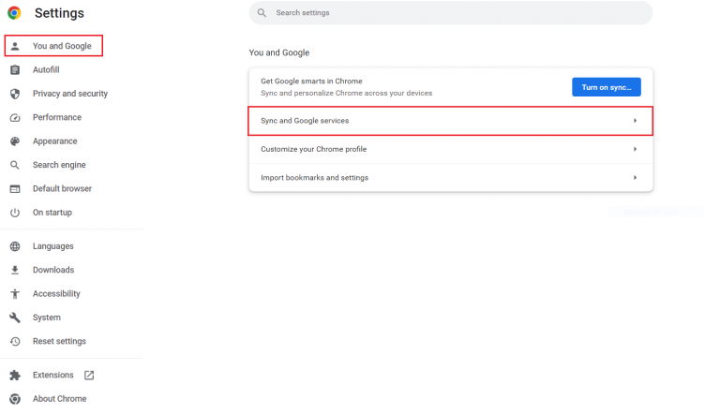720x414 pixels.
Task: Click the Extensions puzzle piece icon
Action: point(15,376)
